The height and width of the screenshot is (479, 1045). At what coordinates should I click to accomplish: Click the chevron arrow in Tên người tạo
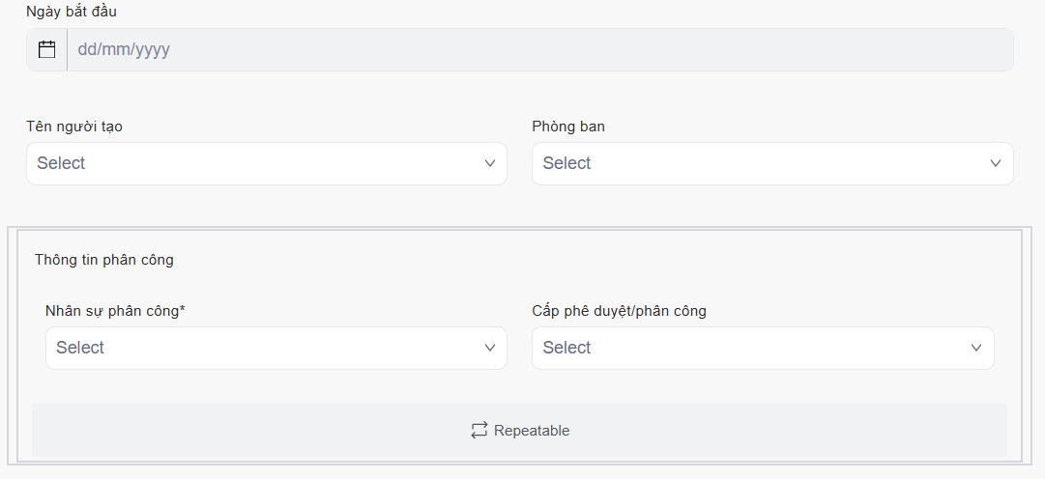click(490, 164)
